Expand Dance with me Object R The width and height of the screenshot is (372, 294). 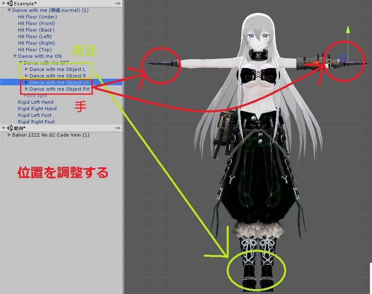click(x=26, y=76)
